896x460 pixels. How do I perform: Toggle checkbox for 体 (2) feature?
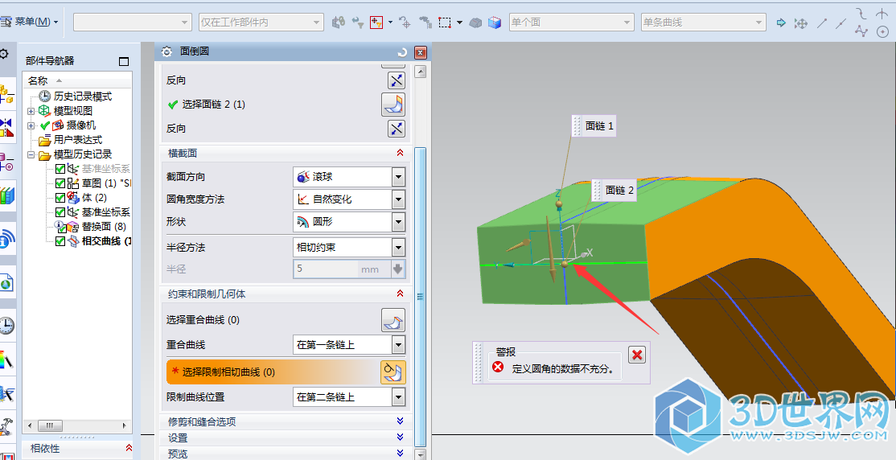60,198
